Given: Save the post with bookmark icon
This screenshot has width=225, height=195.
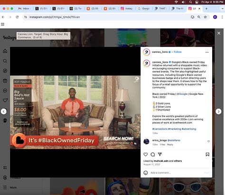Looking at the screenshot, I should pyautogui.click(x=207, y=154).
